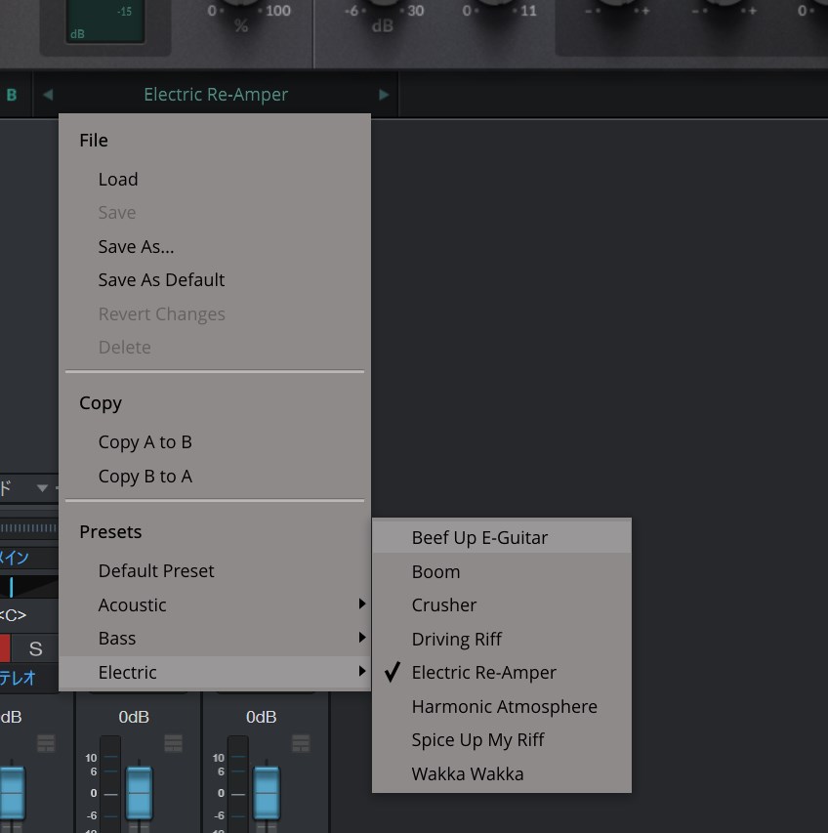Select the checked Electric Re-Amper preset
The height and width of the screenshot is (833, 828).
(483, 673)
